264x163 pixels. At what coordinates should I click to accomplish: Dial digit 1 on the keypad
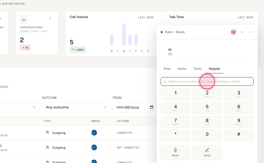point(175,94)
